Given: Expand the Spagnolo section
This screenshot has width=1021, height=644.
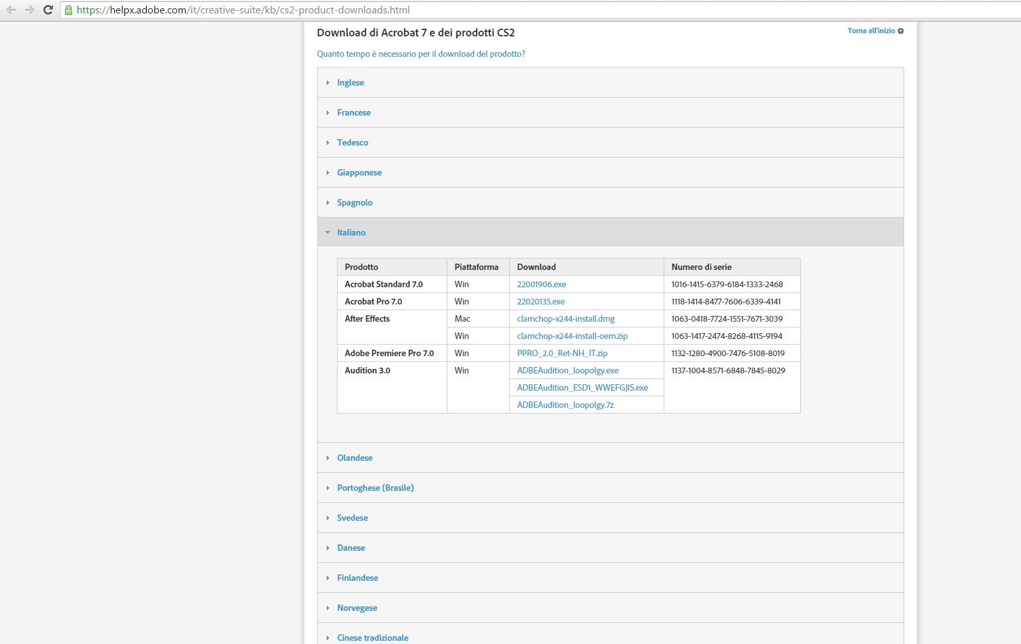Looking at the screenshot, I should point(610,202).
